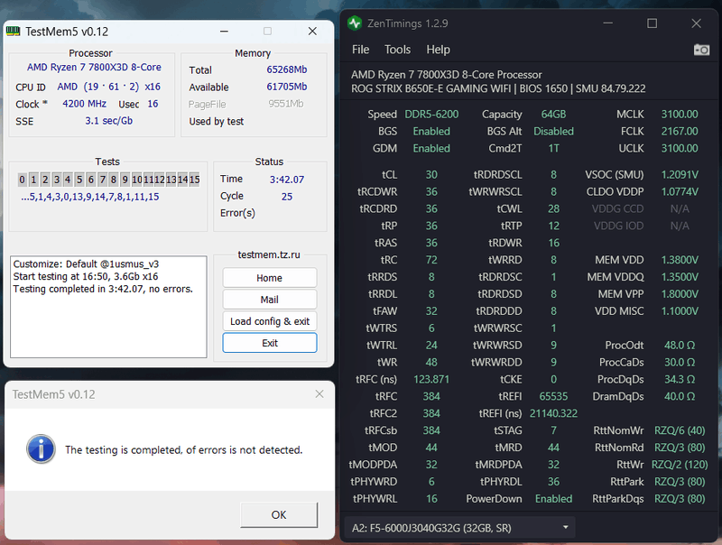The height and width of the screenshot is (545, 722).
Task: Click the Total memory 65268Mb value
Action: point(286,69)
